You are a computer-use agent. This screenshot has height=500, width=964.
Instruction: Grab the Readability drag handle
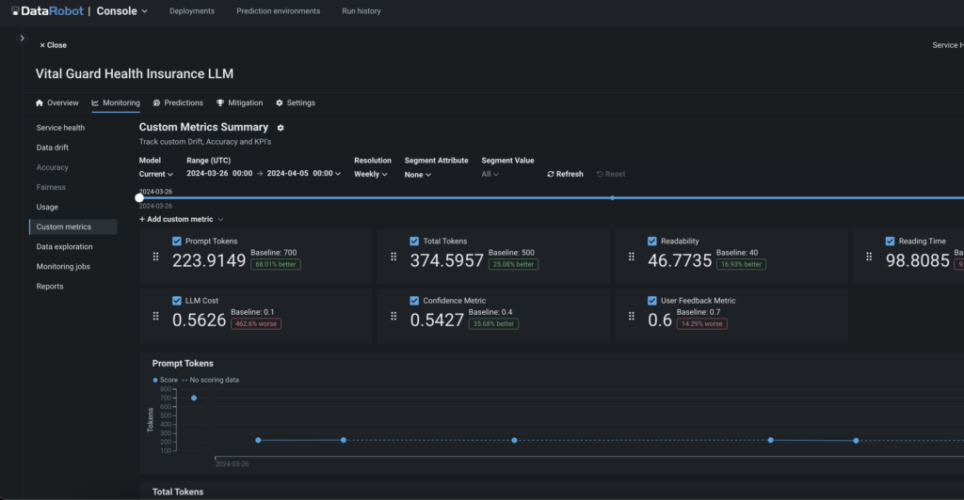(632, 258)
